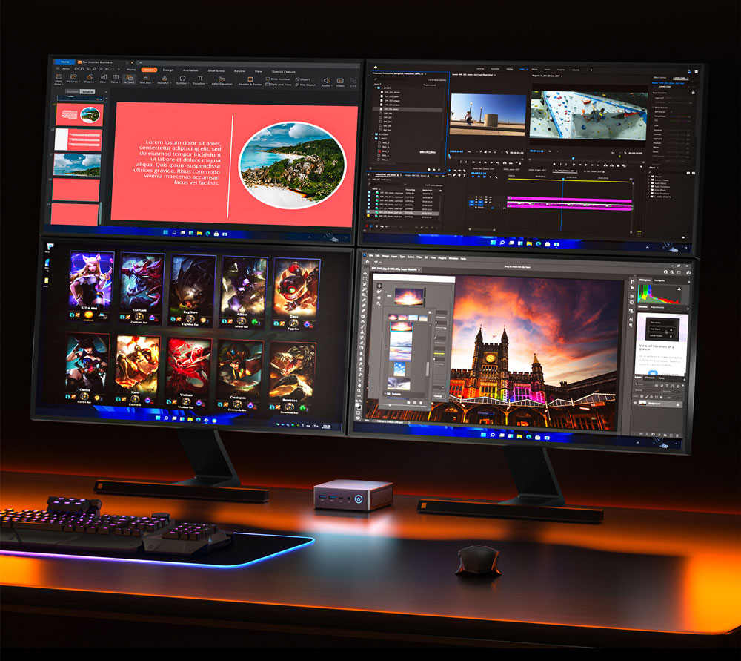Click Photoshop share icon at top right
Viewport: 741px width, 661px height.
(x=688, y=272)
